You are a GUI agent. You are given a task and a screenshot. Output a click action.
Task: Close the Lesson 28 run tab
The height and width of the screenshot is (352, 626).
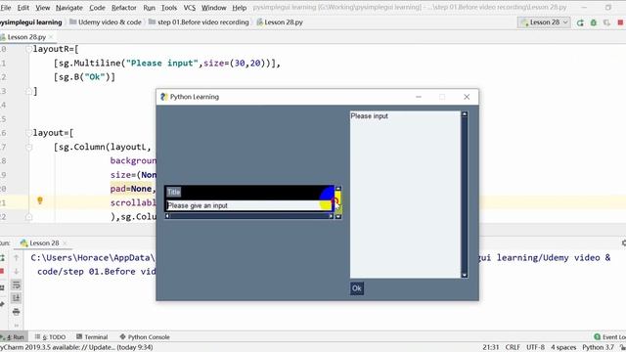pyautogui.click(x=65, y=243)
